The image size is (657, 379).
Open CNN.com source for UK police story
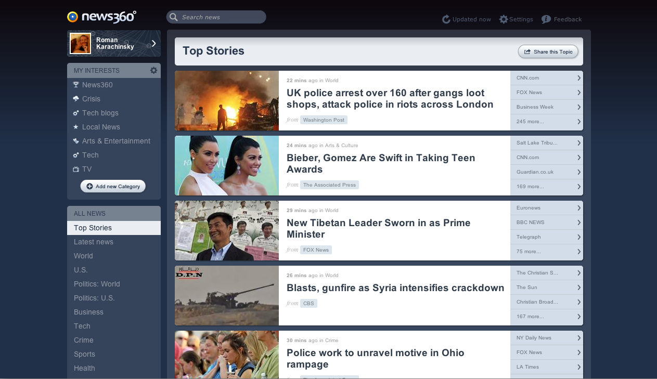pos(547,78)
